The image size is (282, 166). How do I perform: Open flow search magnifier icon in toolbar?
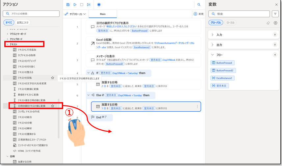pos(199,5)
